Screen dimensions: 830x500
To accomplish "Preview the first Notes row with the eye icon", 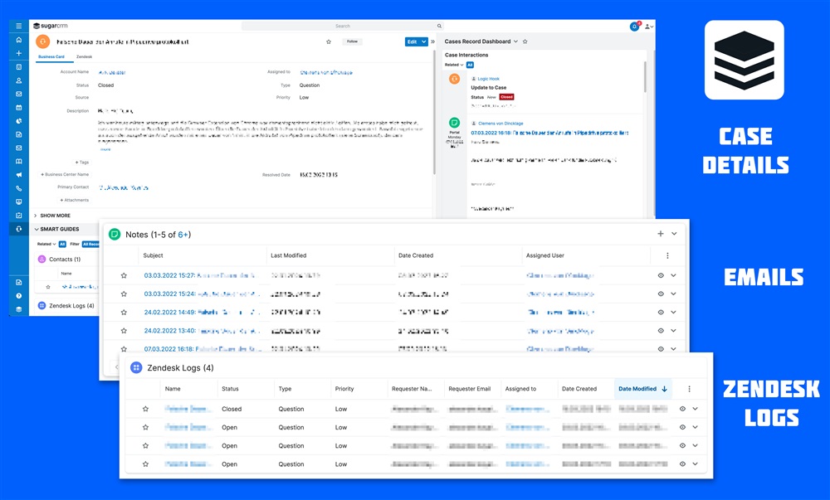I will [661, 275].
